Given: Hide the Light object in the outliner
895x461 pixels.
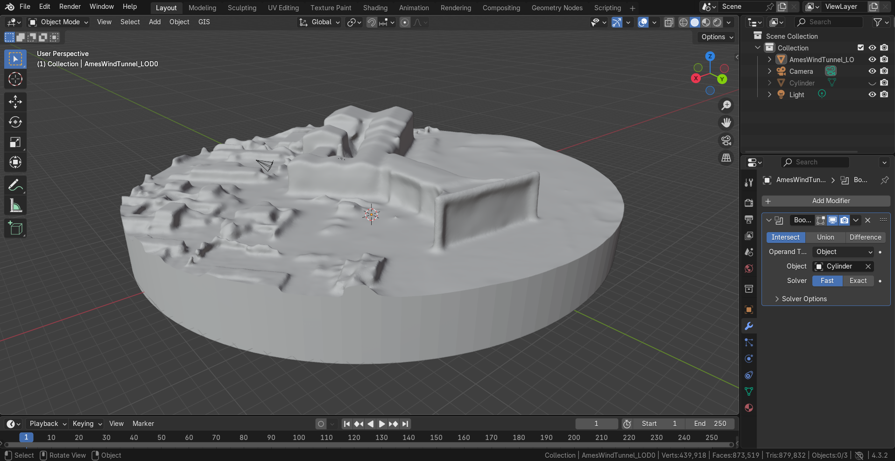Looking at the screenshot, I should (x=872, y=94).
